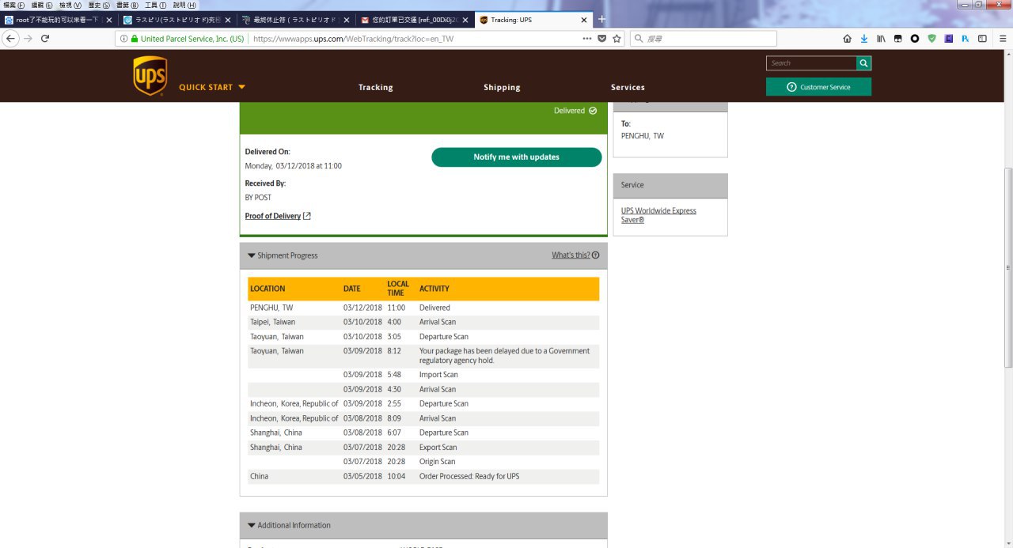Click the UPS shield logo
Viewport: 1013px width, 548px height.
pos(150,76)
